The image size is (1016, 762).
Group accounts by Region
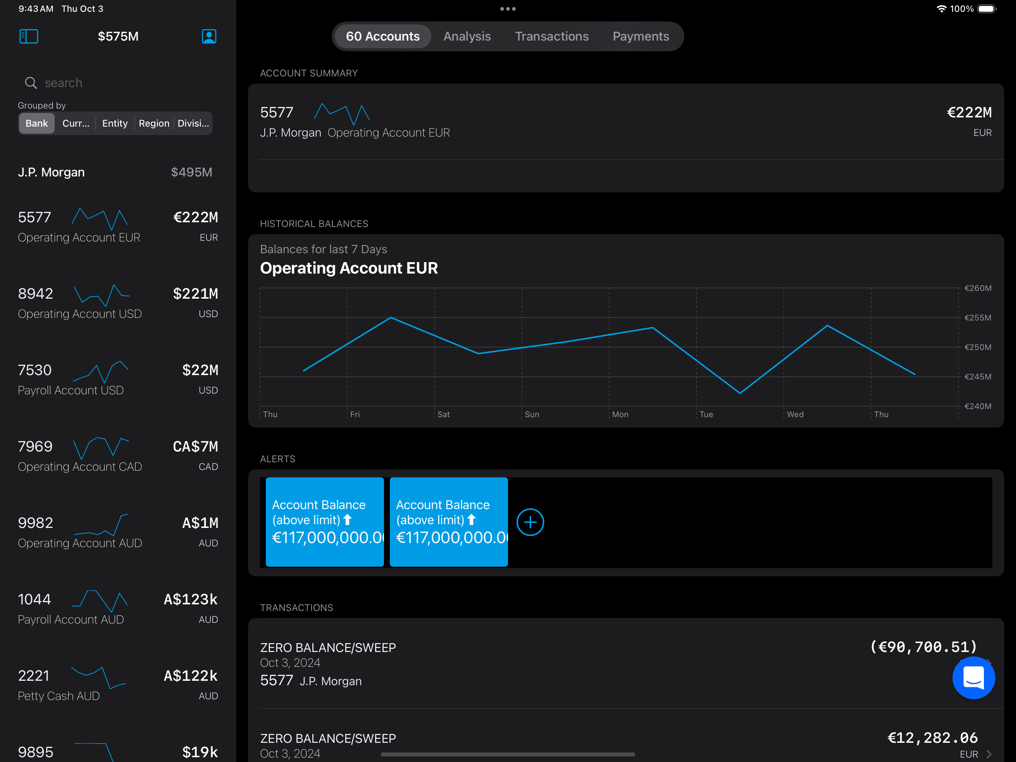click(154, 123)
